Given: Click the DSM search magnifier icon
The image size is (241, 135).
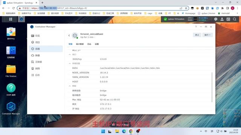Looking at the screenshot, I should [x=235, y=19].
